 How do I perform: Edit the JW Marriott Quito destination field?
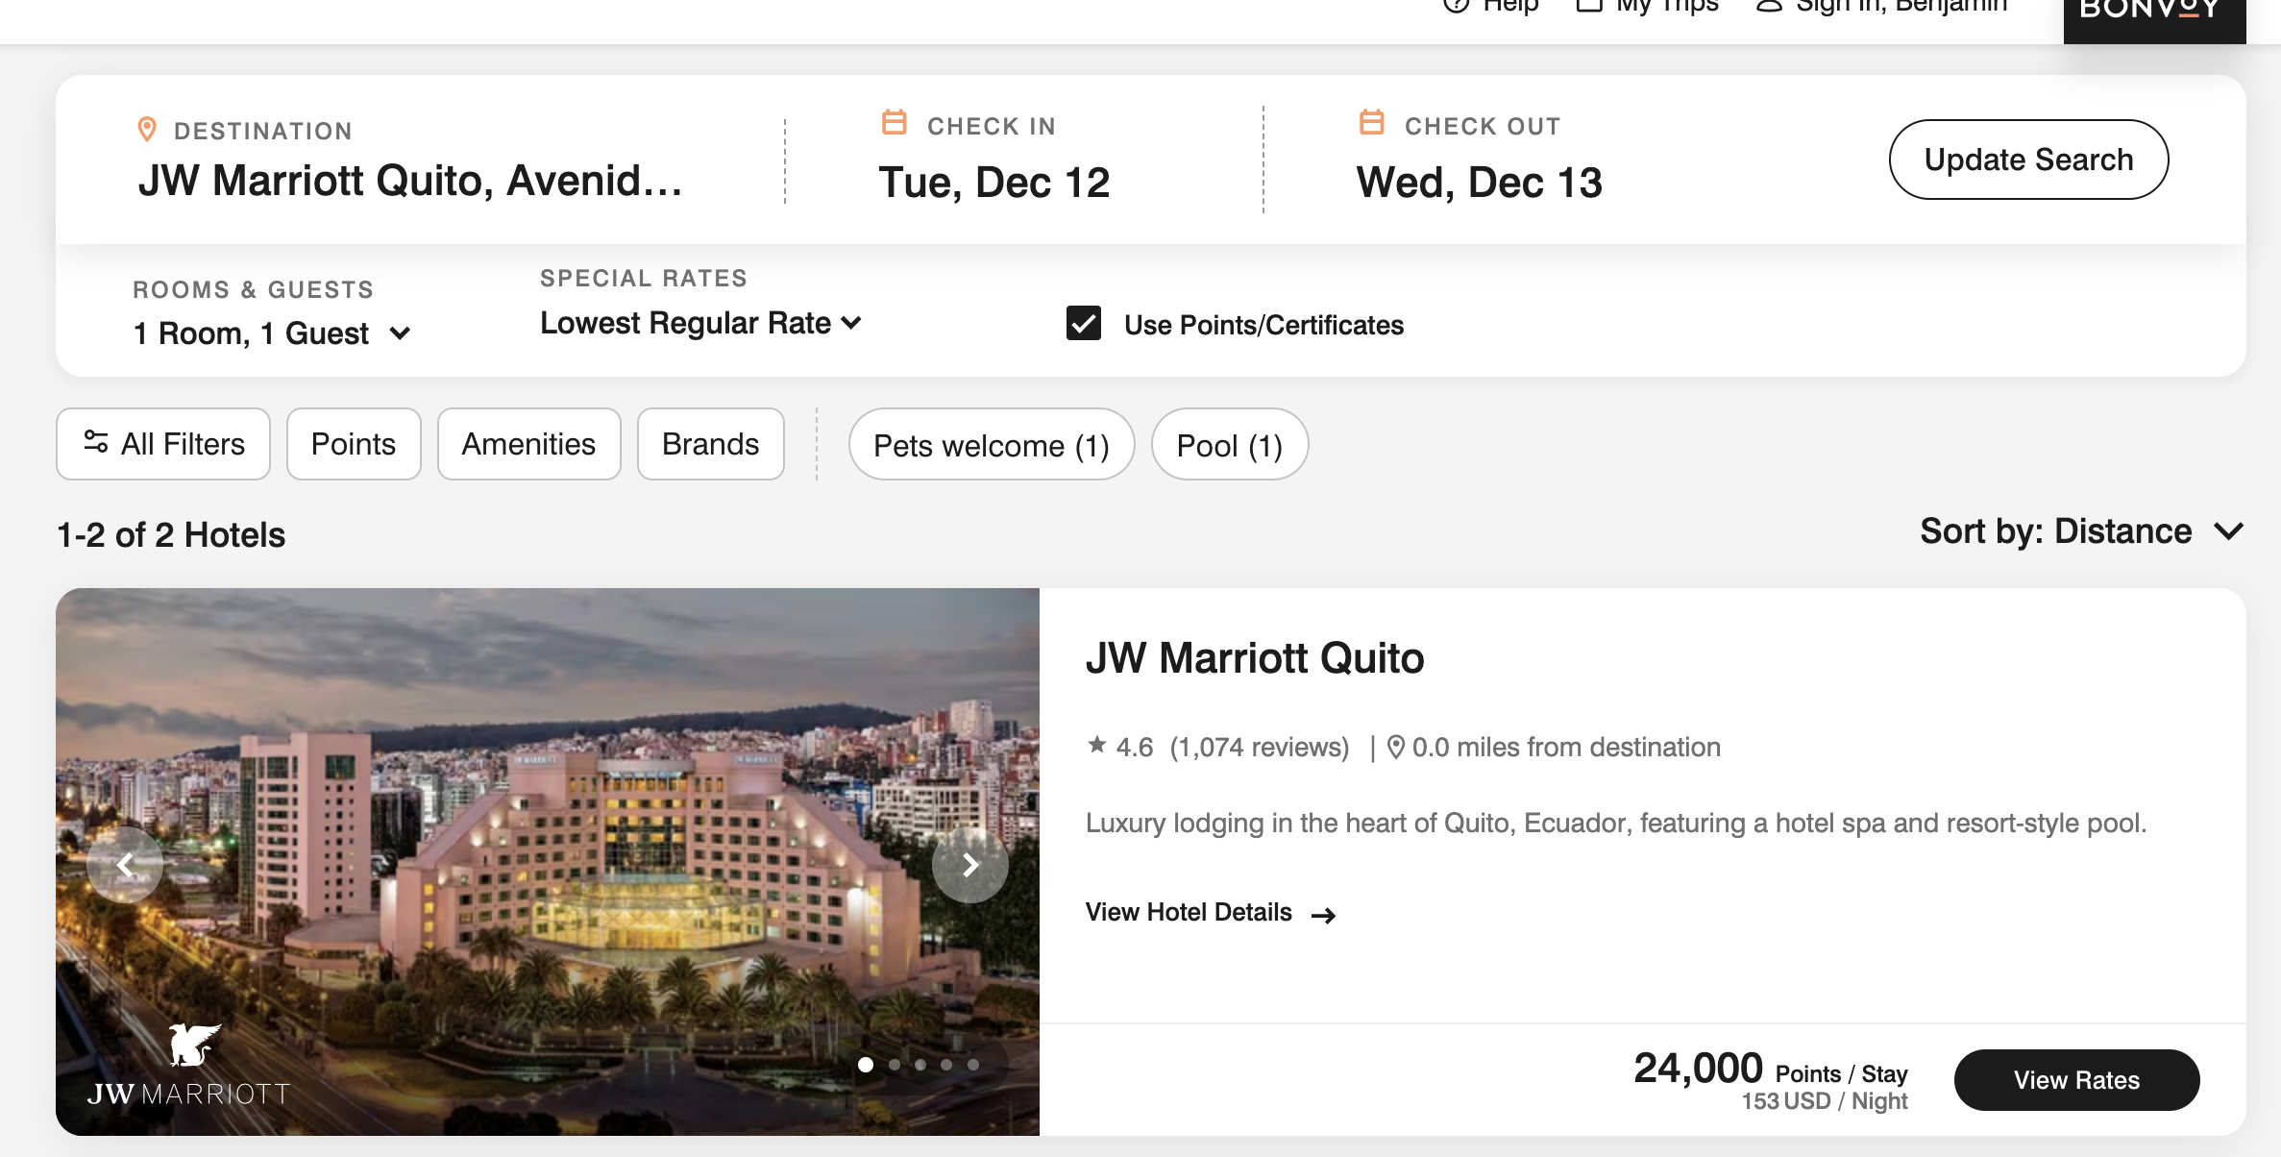tap(411, 181)
